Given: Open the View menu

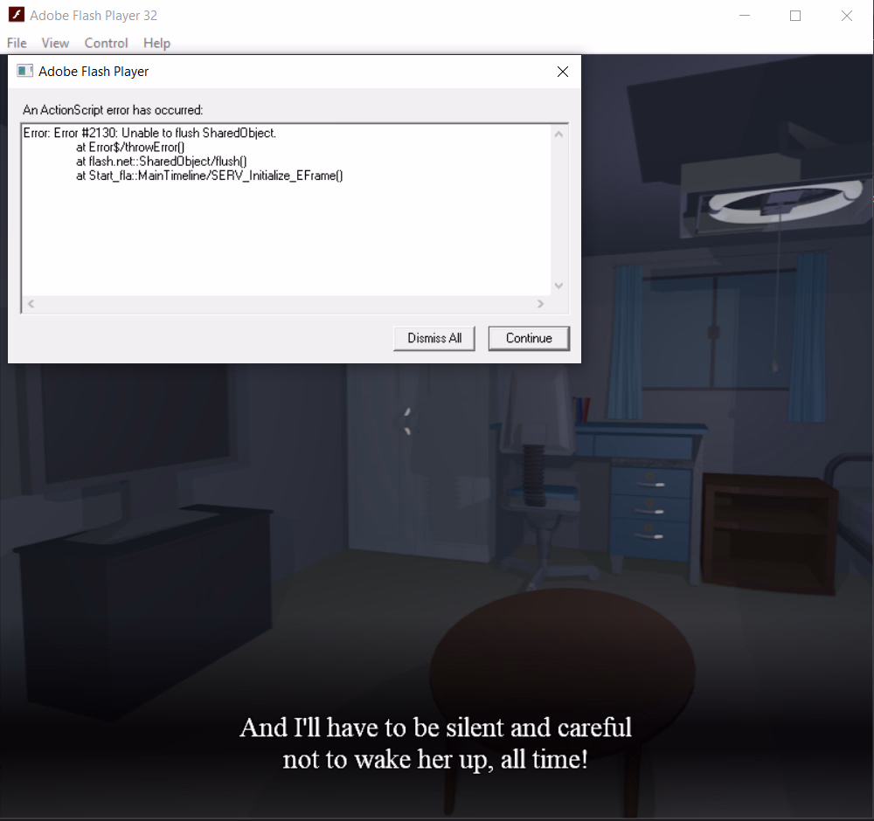Looking at the screenshot, I should click(x=55, y=43).
